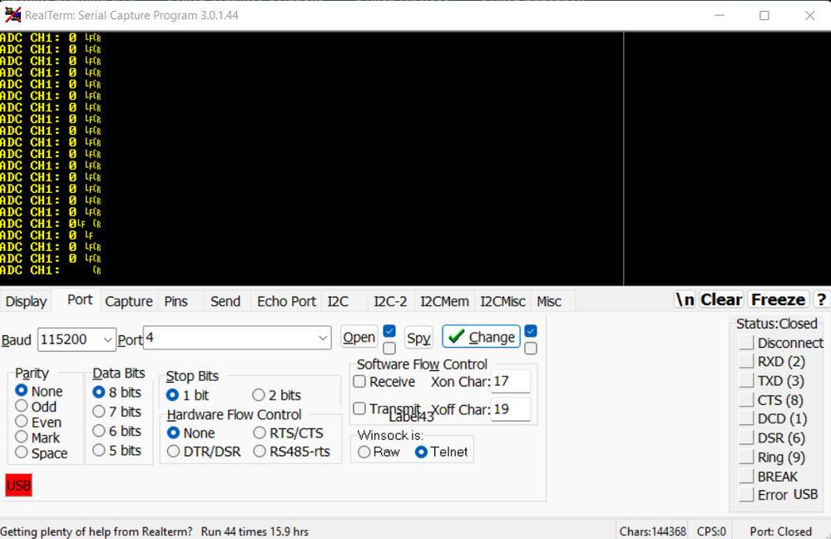Open the Send tab

coord(225,302)
